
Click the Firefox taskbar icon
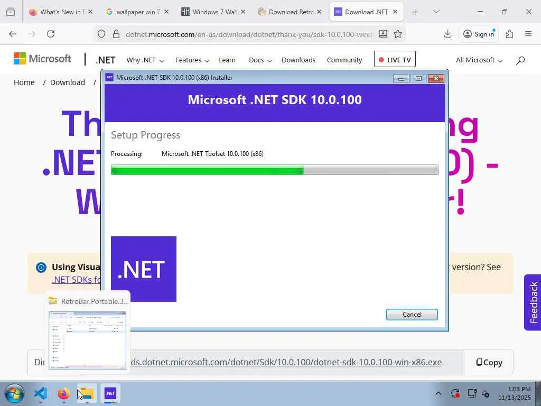[x=63, y=393]
